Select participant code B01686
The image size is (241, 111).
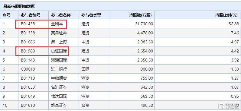[28, 42]
